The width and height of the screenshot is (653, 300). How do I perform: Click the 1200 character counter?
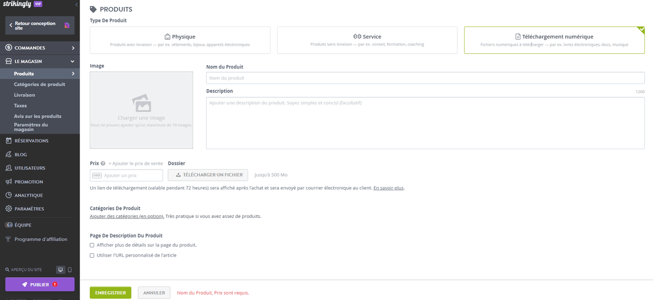640,92
